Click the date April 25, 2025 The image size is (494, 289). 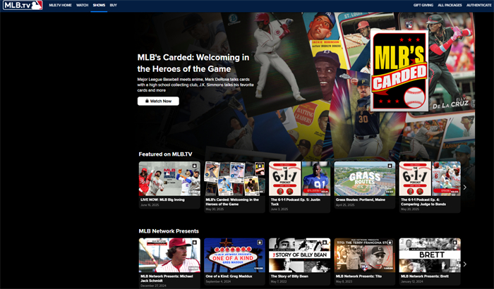tap(345, 205)
